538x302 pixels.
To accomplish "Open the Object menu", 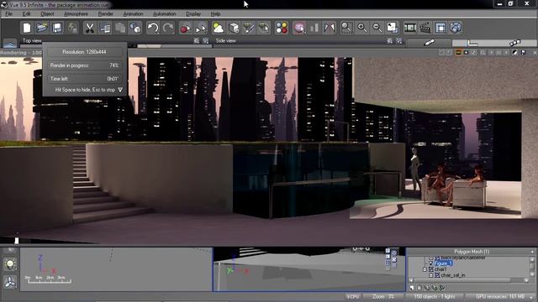I will (x=47, y=13).
